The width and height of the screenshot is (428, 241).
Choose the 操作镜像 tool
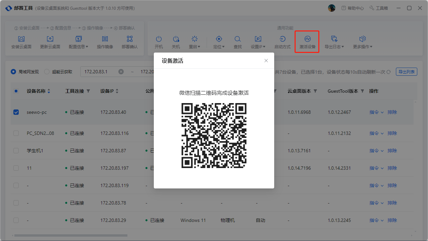coord(105,43)
